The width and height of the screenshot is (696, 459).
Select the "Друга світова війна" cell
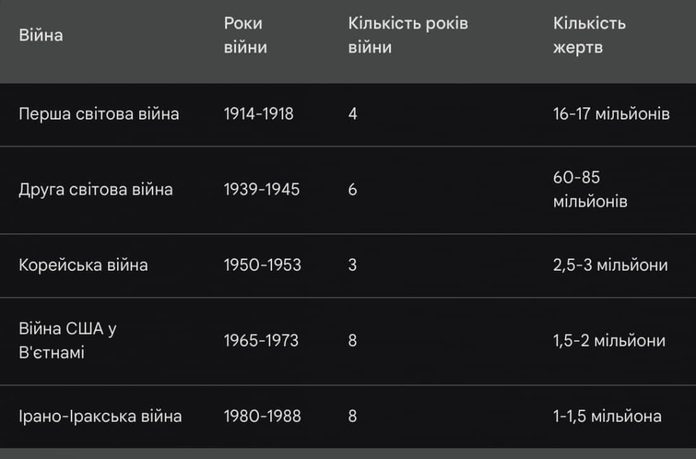(x=96, y=190)
